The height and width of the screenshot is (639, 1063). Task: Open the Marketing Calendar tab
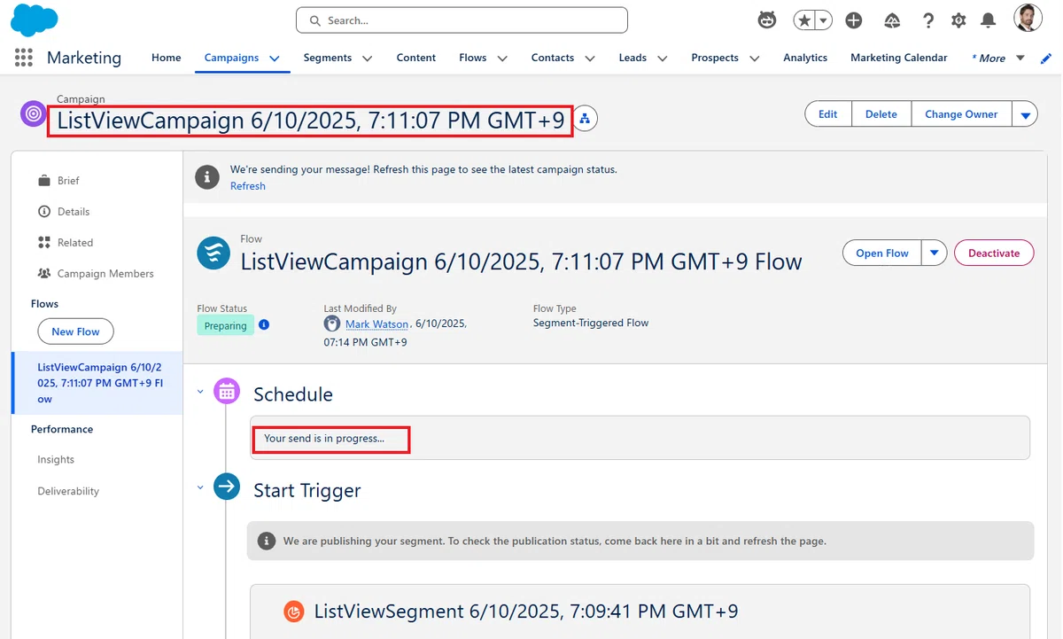click(899, 58)
